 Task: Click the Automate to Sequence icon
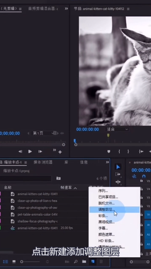coord(67,262)
